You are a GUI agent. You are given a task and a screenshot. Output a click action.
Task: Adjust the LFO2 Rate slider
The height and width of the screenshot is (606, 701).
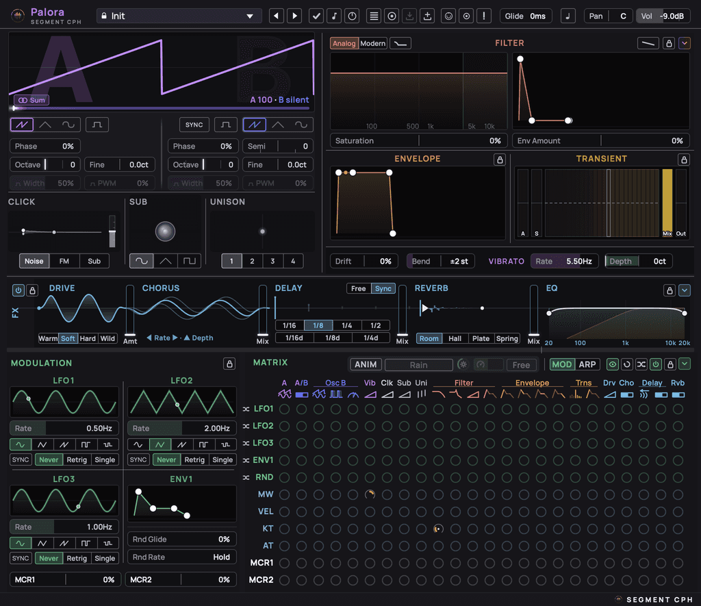[x=181, y=429]
